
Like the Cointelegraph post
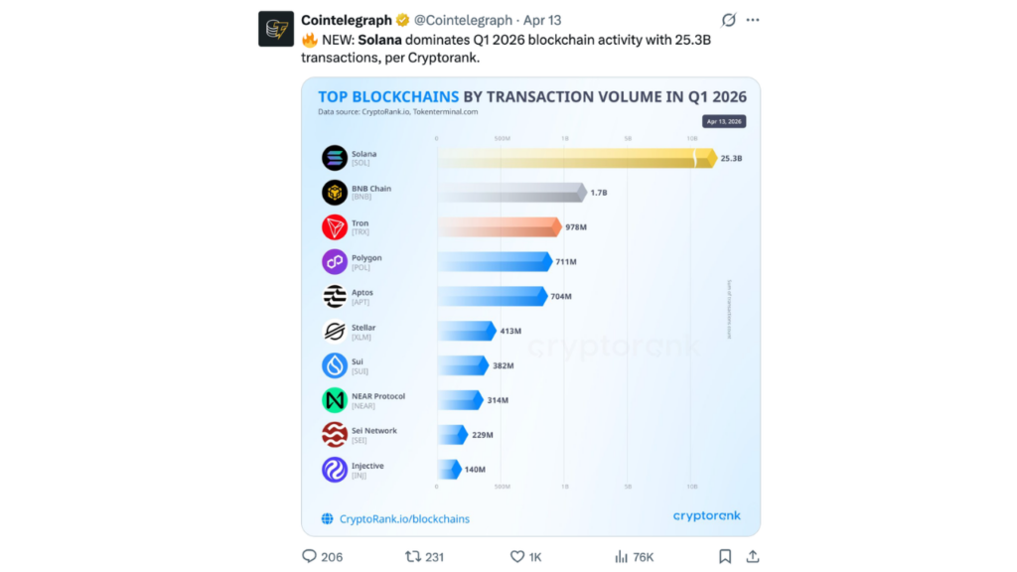tap(515, 556)
